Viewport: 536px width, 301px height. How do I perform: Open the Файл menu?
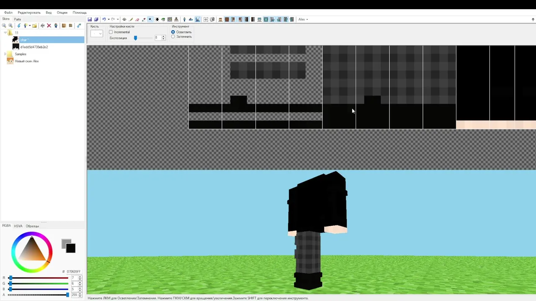(8, 13)
